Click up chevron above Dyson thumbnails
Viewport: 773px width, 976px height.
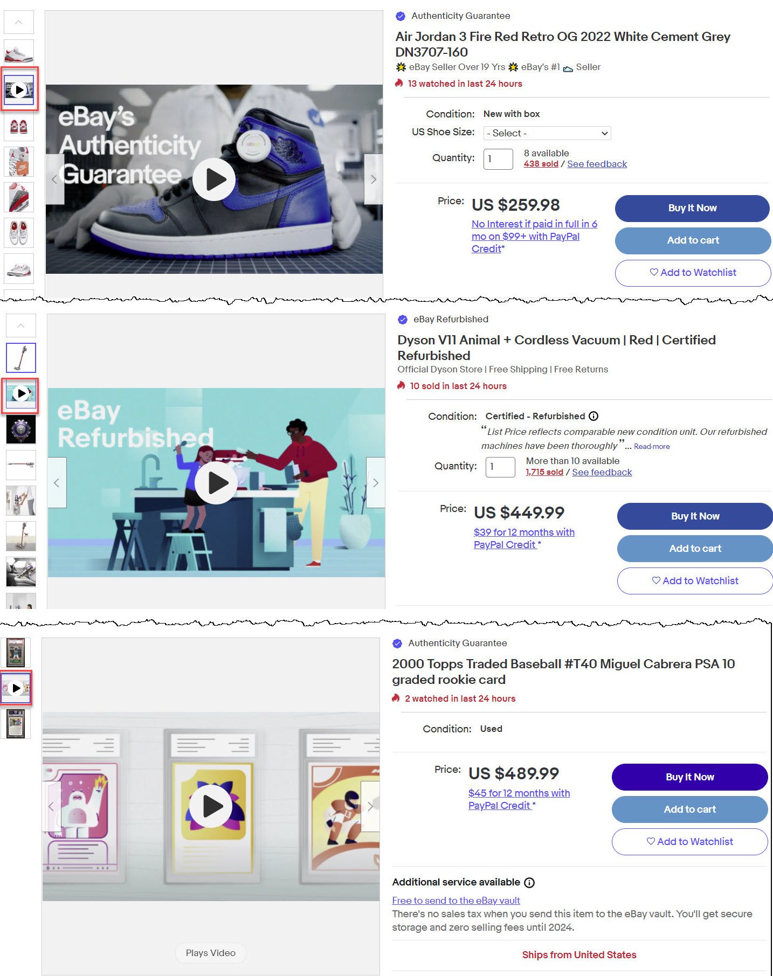click(21, 326)
